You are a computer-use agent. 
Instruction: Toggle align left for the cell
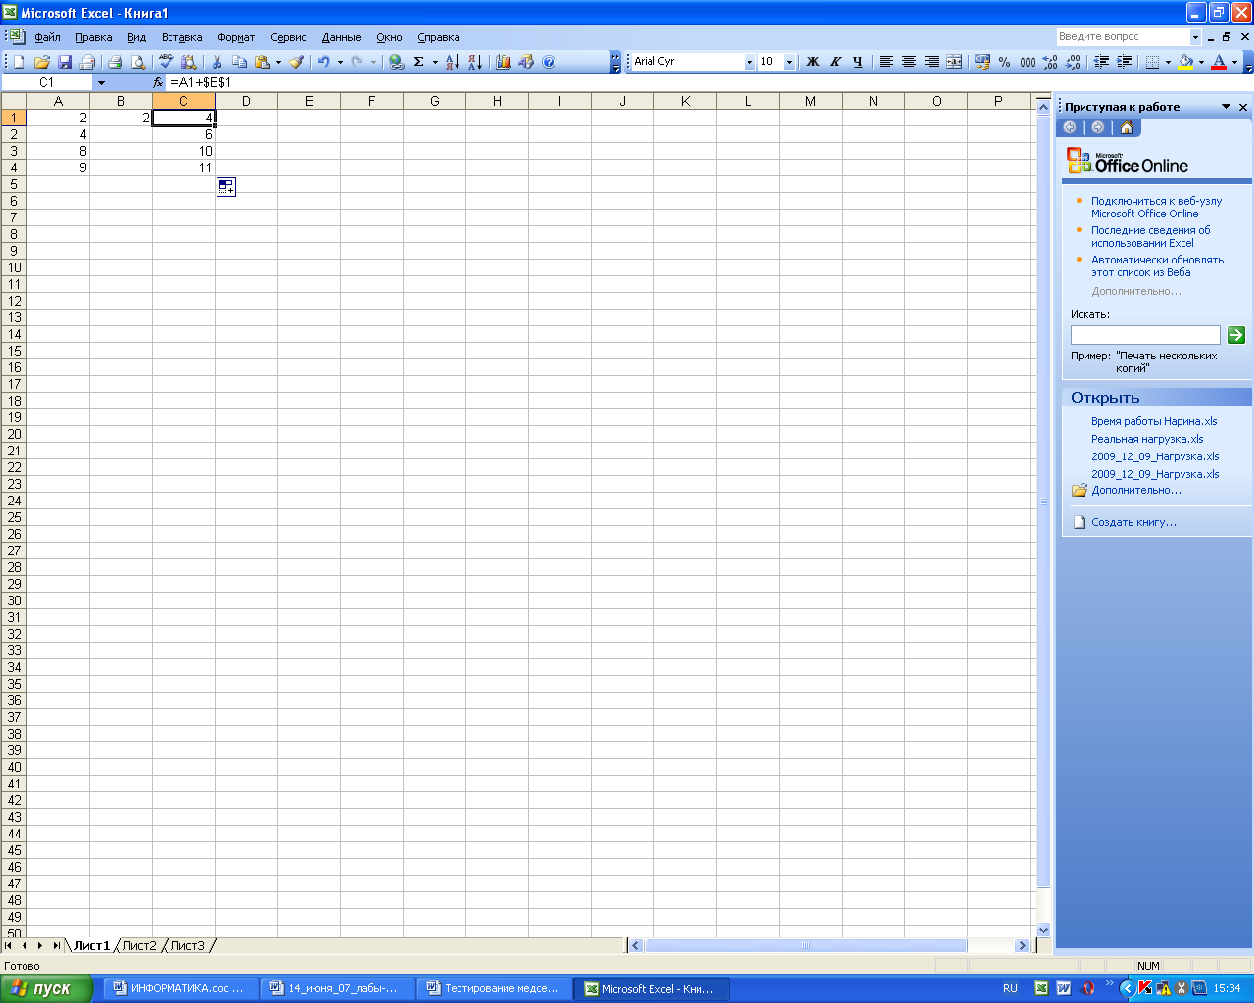tap(886, 62)
